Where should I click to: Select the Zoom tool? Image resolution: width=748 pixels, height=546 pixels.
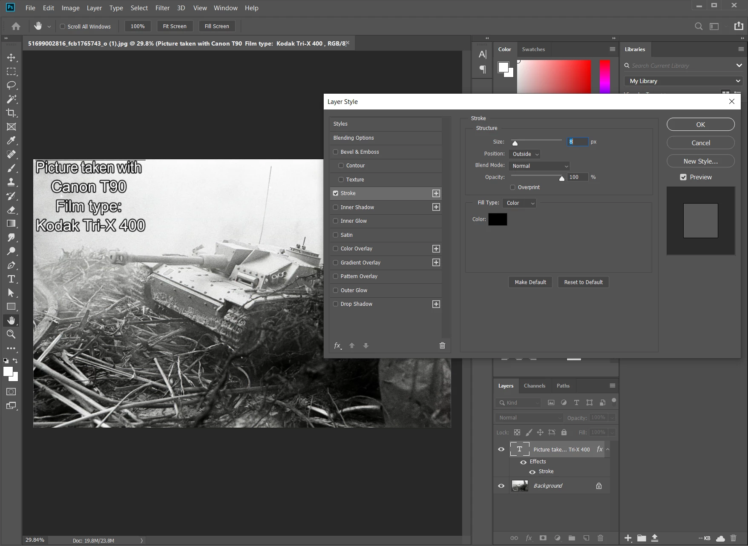tap(12, 334)
